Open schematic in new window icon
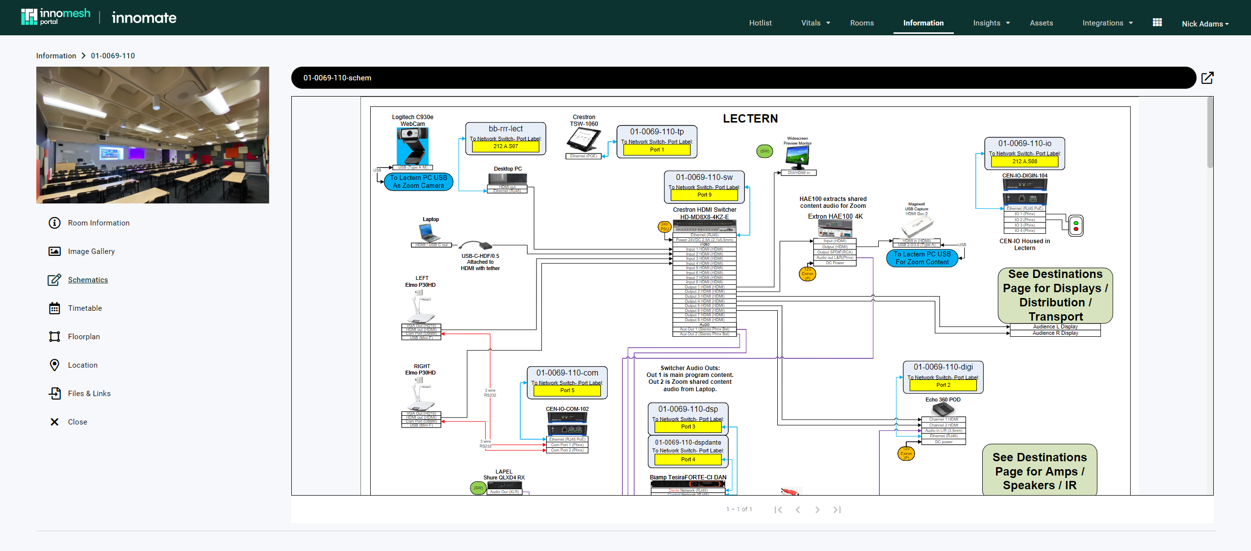This screenshot has height=551, width=1251. coord(1207,78)
